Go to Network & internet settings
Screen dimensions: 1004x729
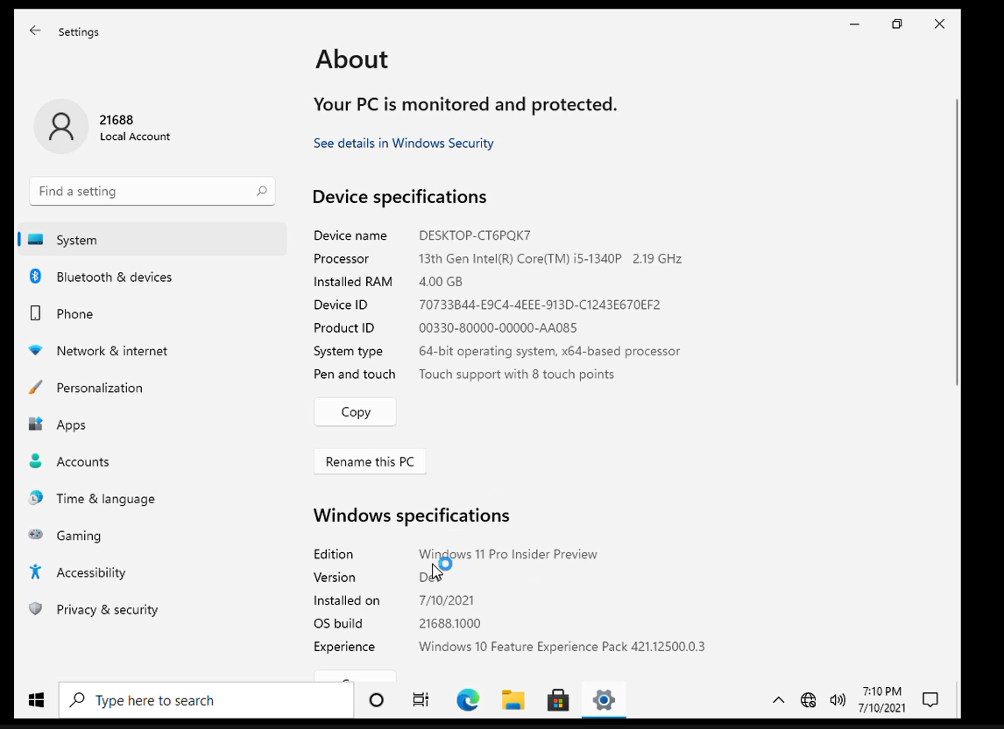(111, 351)
